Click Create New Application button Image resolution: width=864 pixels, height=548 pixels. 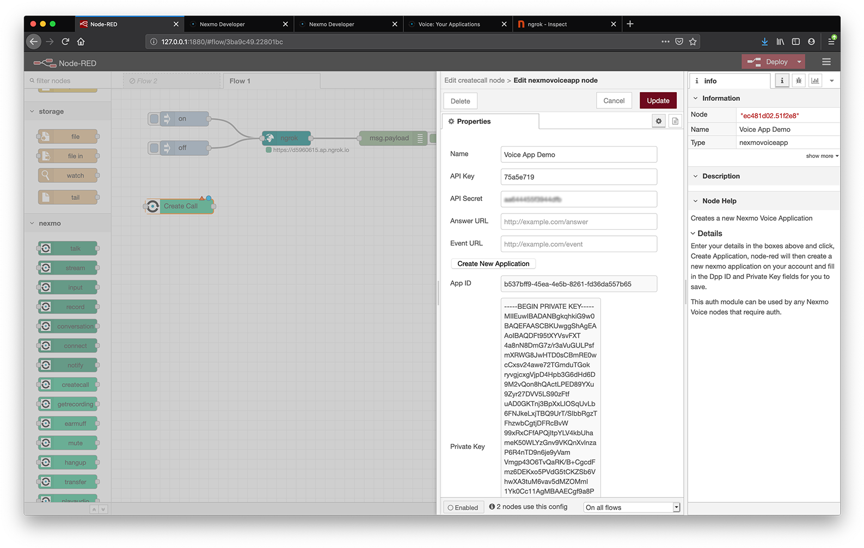click(493, 264)
